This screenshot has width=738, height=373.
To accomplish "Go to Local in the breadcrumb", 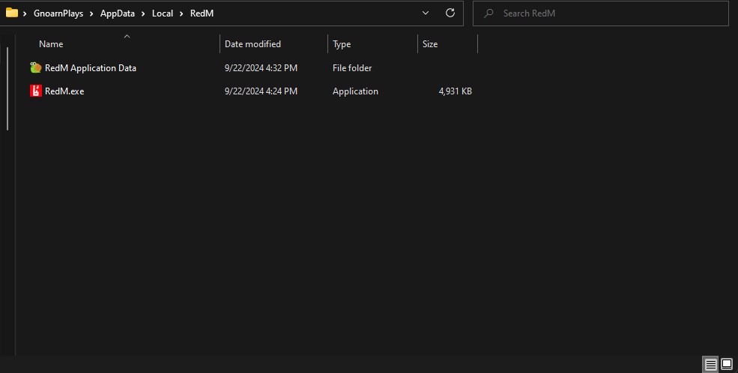I will pos(163,13).
